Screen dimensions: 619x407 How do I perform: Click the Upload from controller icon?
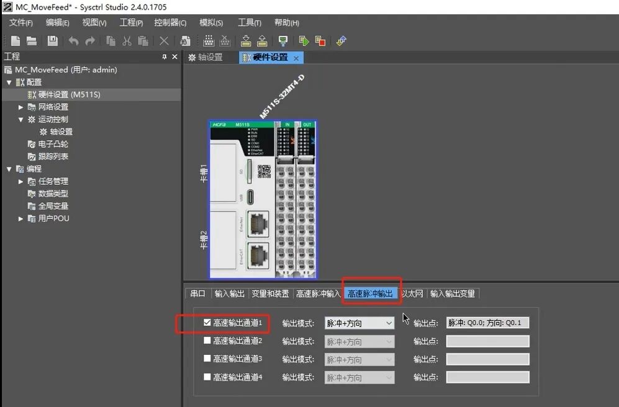[262, 40]
